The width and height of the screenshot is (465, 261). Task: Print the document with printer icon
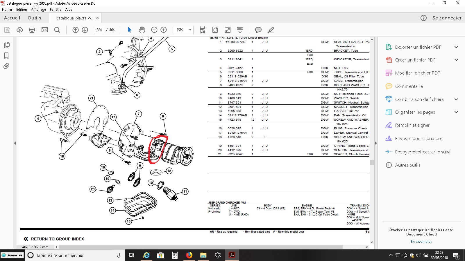(32, 30)
